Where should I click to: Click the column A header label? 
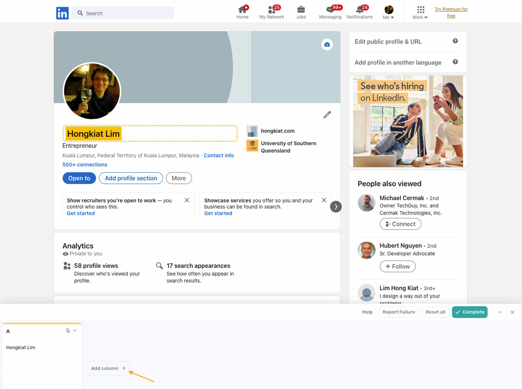8,331
